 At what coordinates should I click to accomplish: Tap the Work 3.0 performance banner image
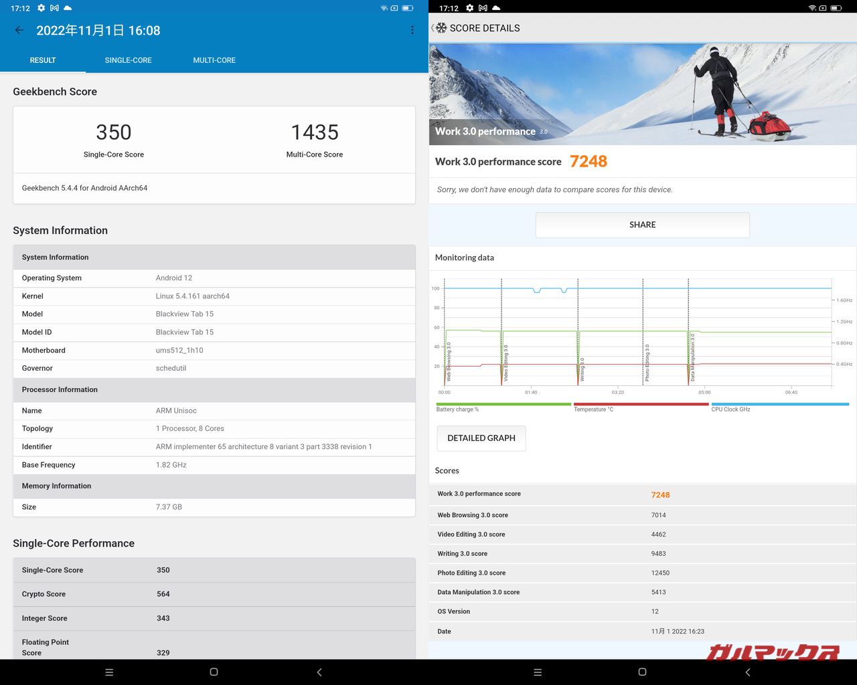click(642, 94)
